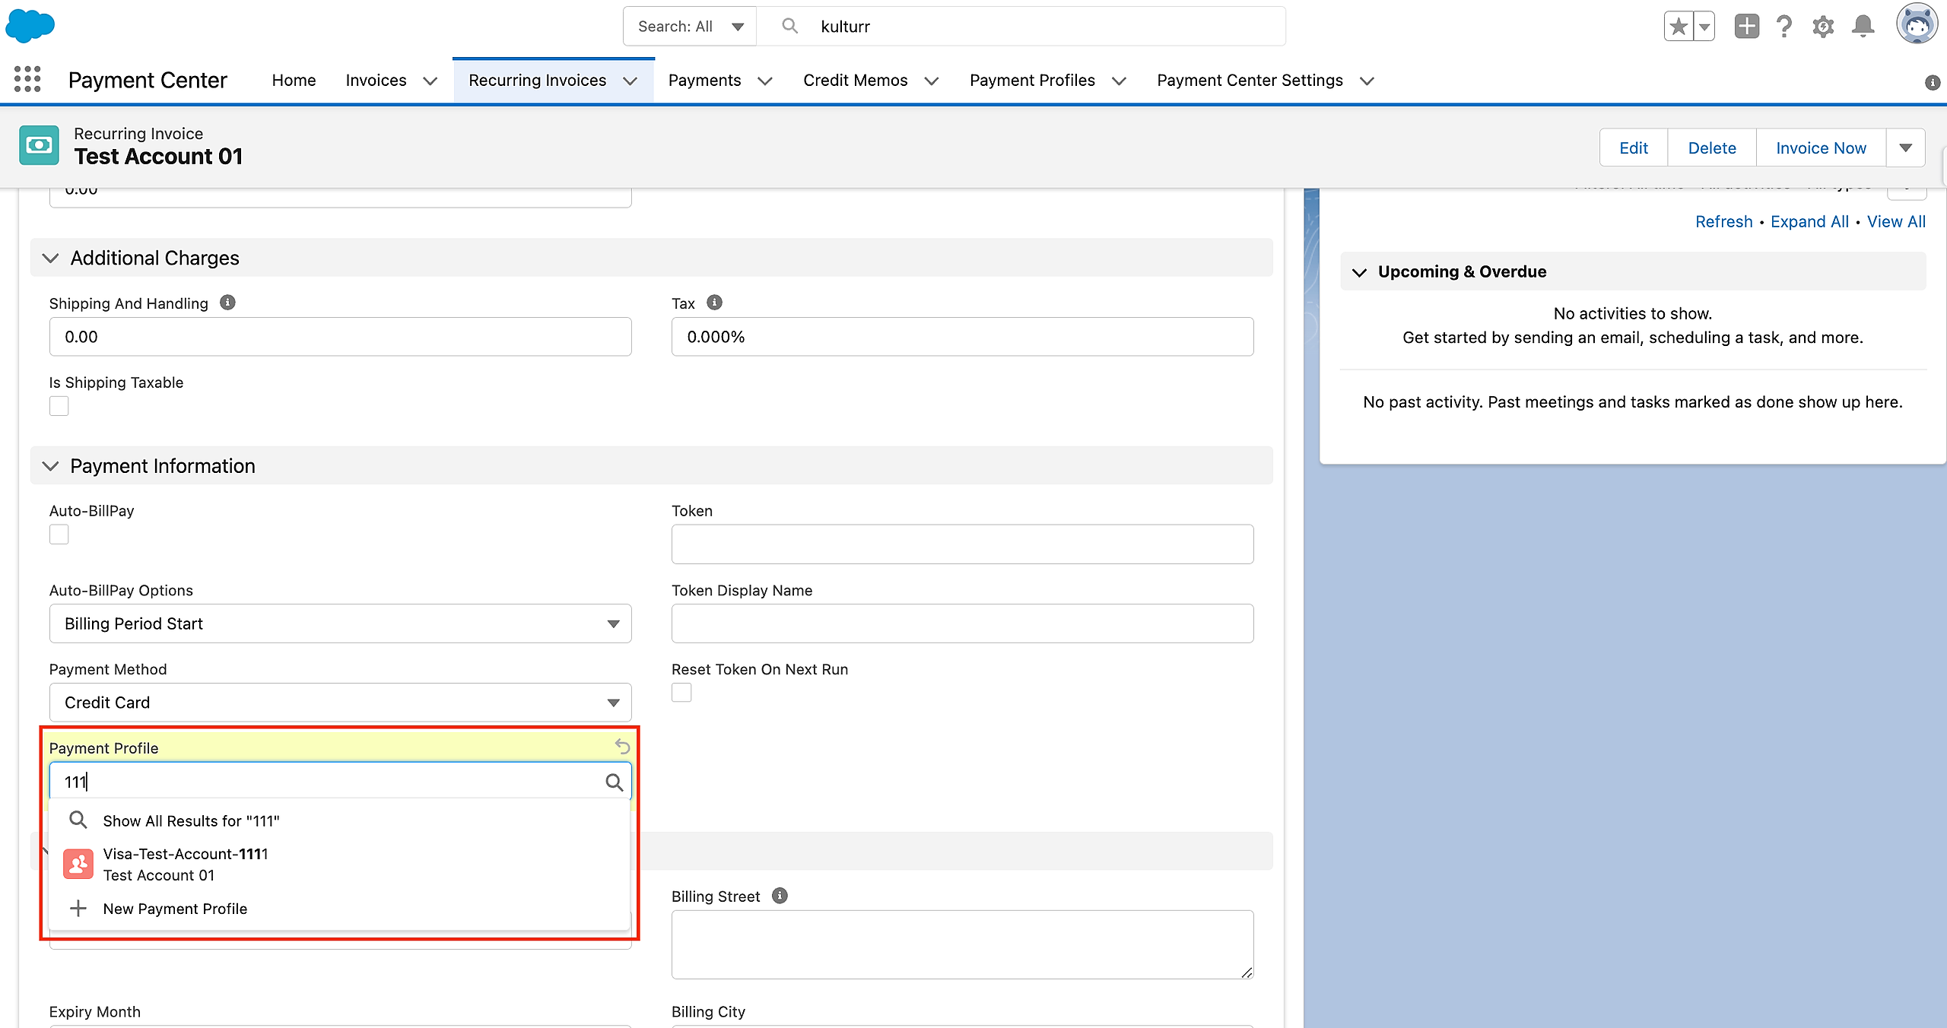Open the Notifications bell
This screenshot has width=1947, height=1028.
point(1863,27)
